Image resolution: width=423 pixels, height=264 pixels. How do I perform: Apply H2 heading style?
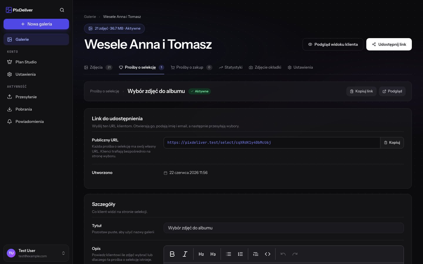tap(201, 254)
